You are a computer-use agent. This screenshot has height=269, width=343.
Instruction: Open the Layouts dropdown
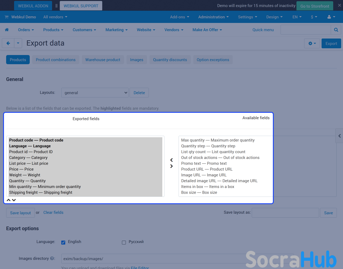tap(95, 93)
